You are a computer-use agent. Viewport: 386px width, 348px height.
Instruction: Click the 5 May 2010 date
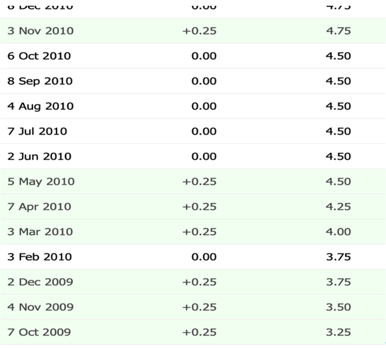click(x=41, y=181)
